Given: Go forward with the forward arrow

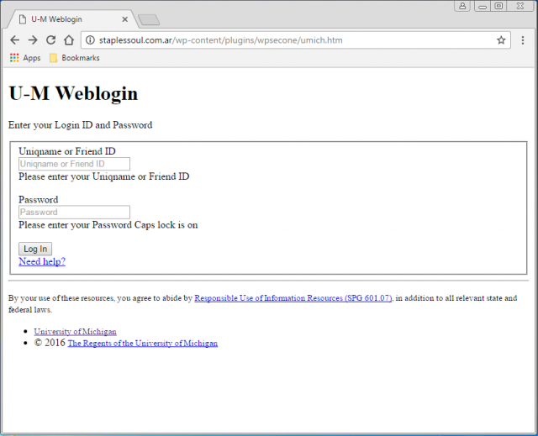Looking at the screenshot, I should 33,40.
